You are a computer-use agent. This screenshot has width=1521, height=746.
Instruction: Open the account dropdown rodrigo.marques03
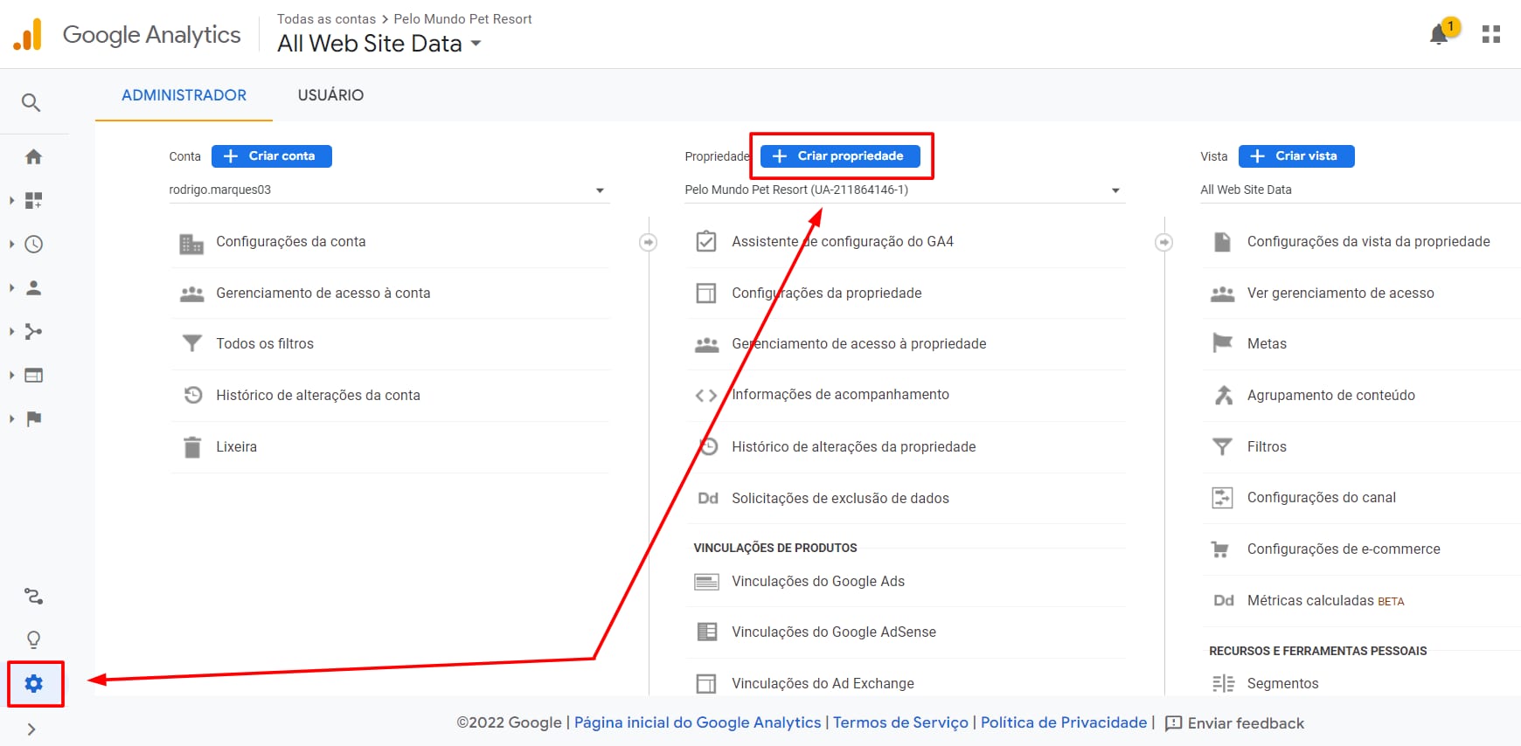point(387,190)
